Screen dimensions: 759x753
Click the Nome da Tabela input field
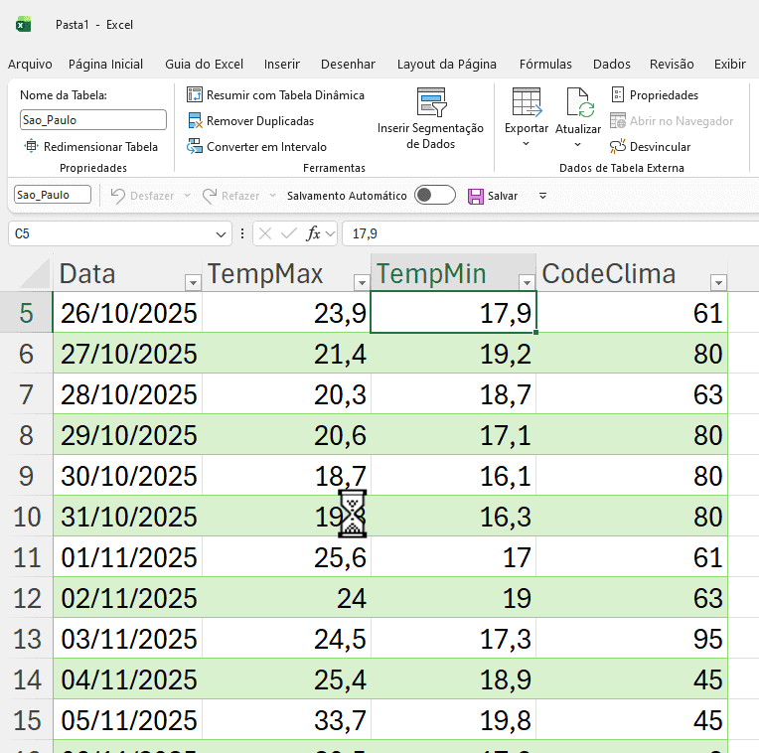pyautogui.click(x=93, y=120)
